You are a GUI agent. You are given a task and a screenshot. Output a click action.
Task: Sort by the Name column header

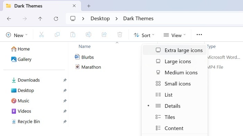pos(84,46)
